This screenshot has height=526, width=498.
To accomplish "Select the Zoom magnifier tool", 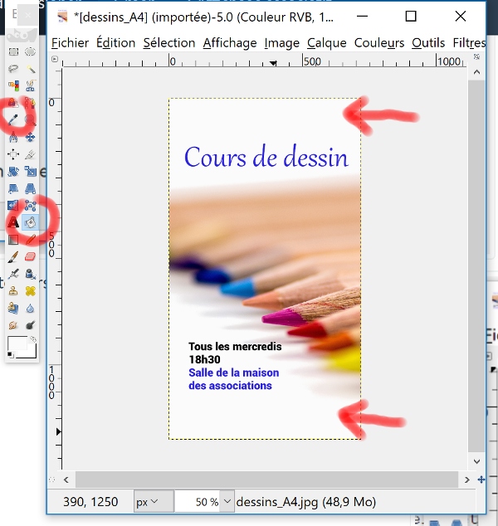I will 30,119.
